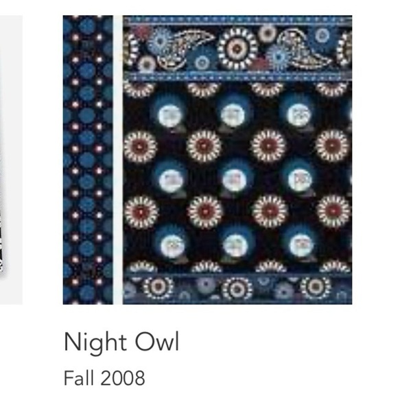Click the light blue starburst beside first paisley
This screenshot has height=398, width=398.
click(160, 40)
